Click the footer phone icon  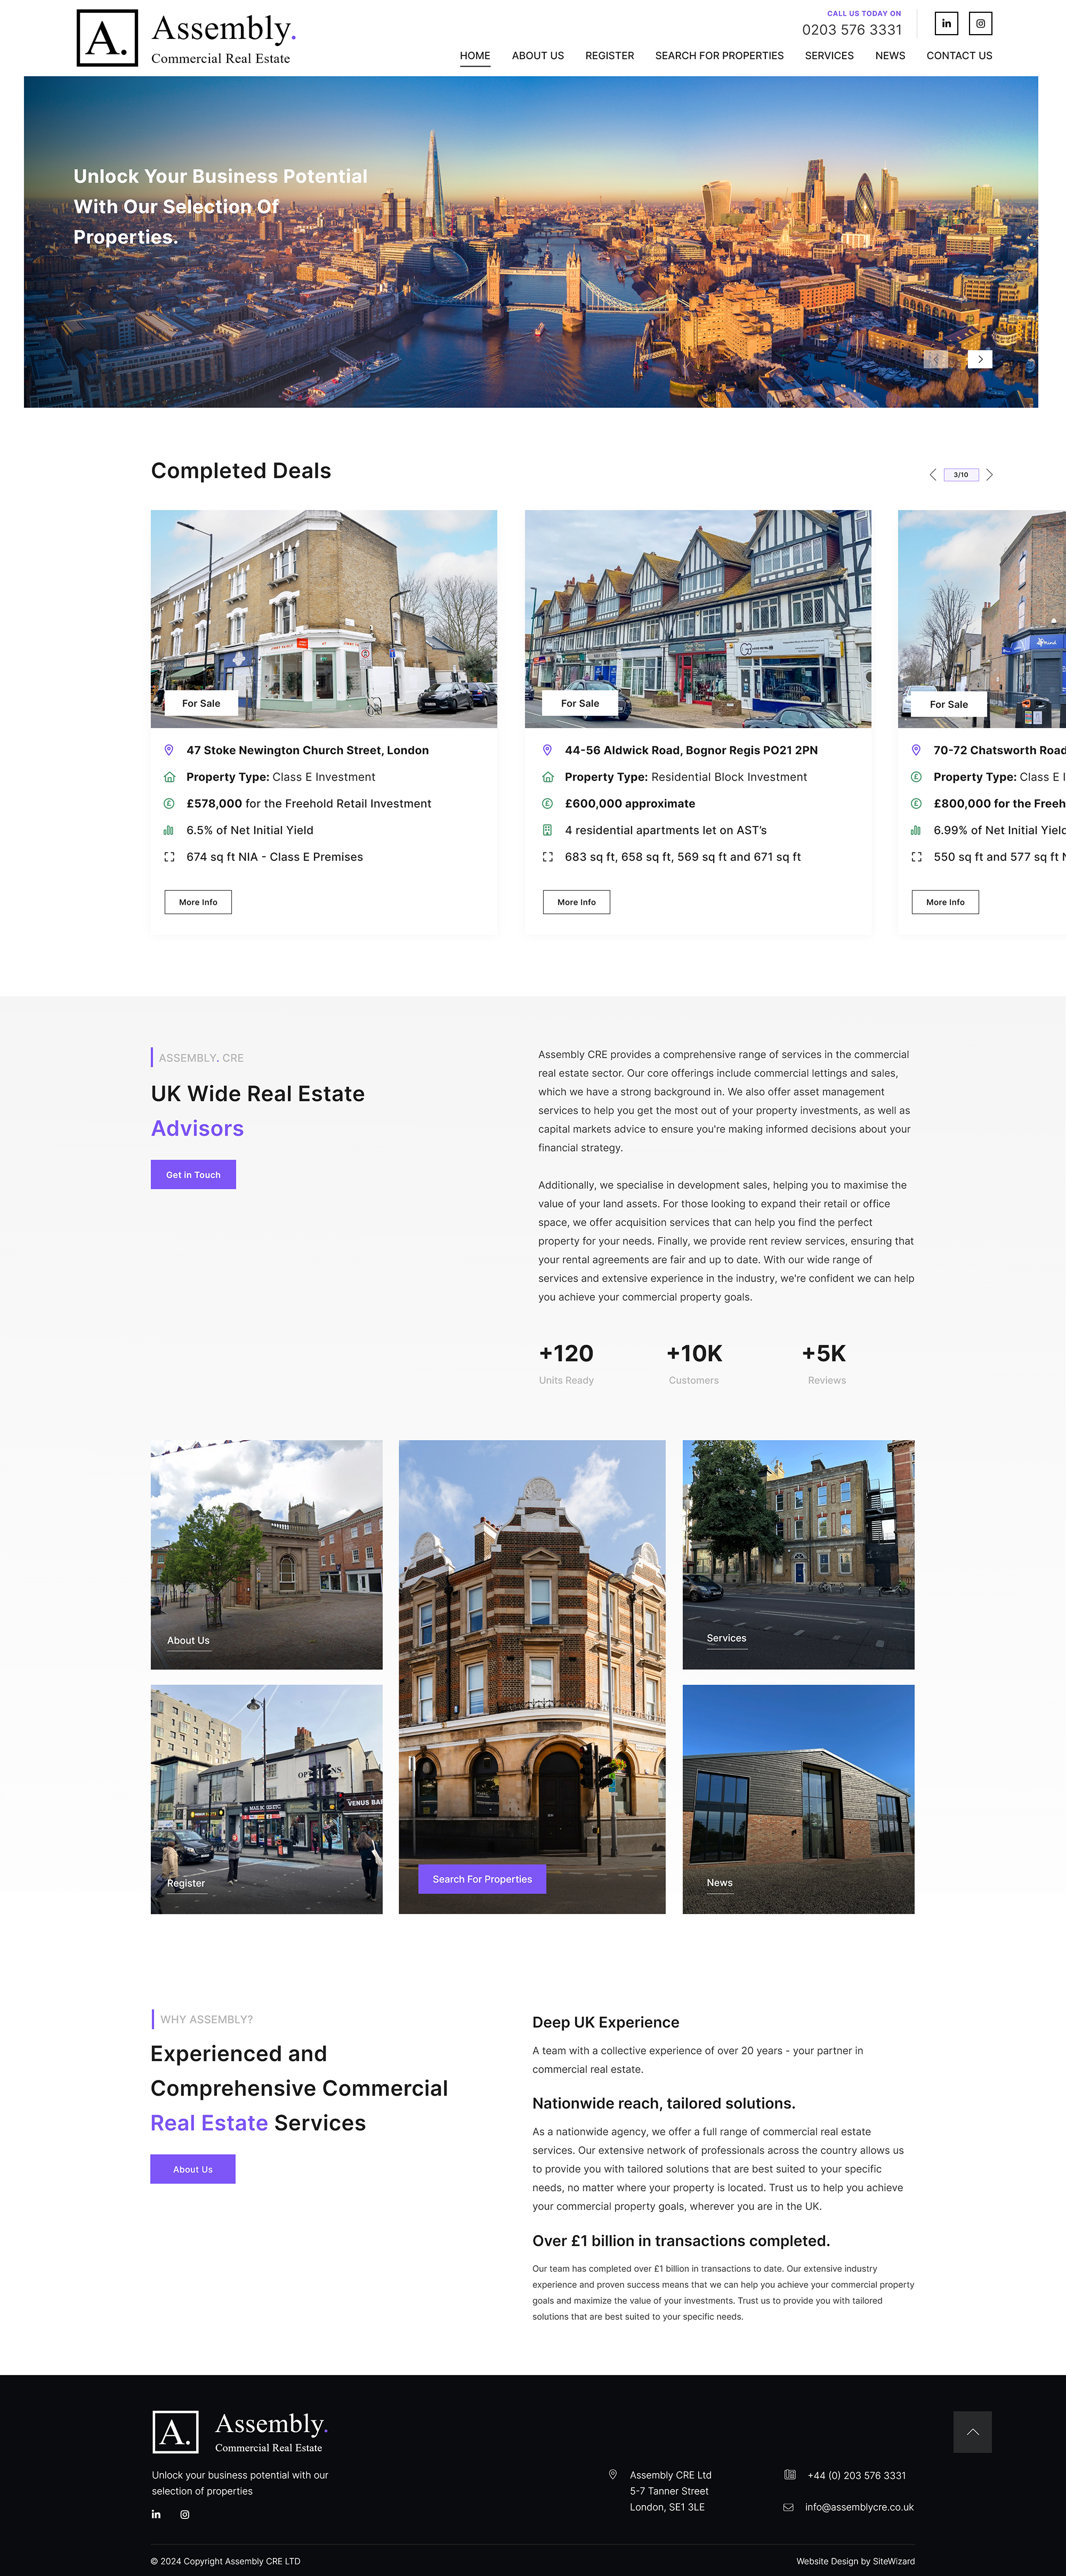[x=790, y=2475]
